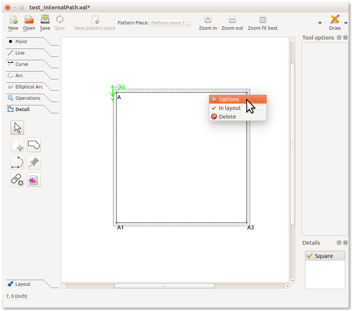Choose Delete from the context menu
The height and width of the screenshot is (311, 352).
pyautogui.click(x=238, y=117)
